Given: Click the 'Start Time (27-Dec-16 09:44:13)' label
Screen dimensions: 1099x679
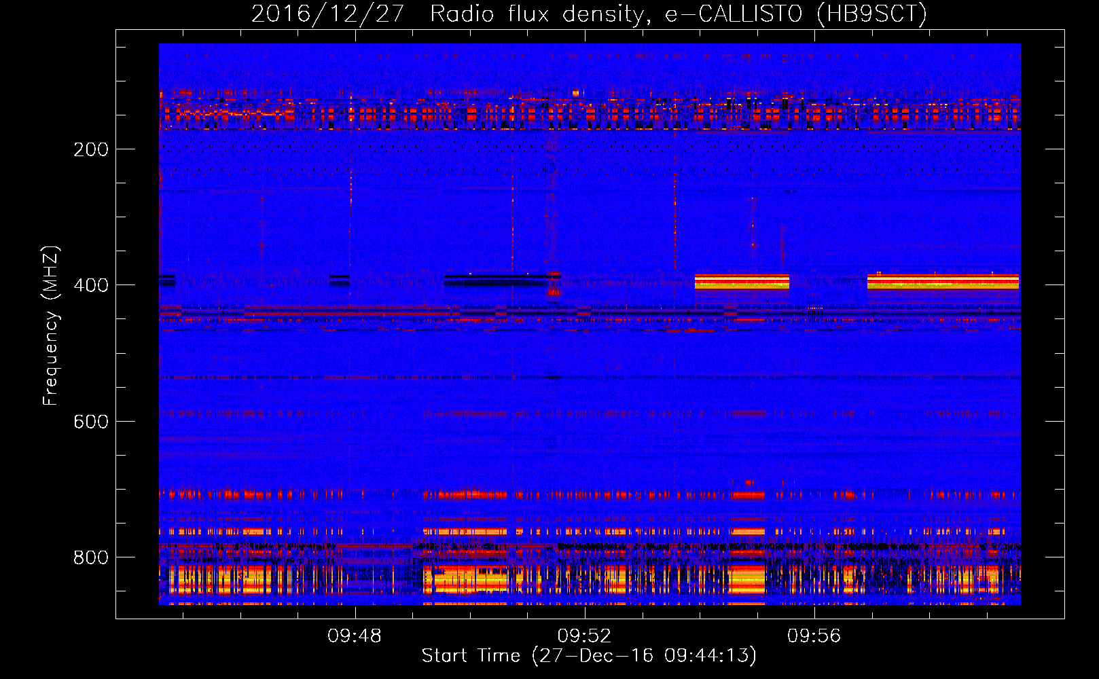Looking at the screenshot, I should [589, 656].
